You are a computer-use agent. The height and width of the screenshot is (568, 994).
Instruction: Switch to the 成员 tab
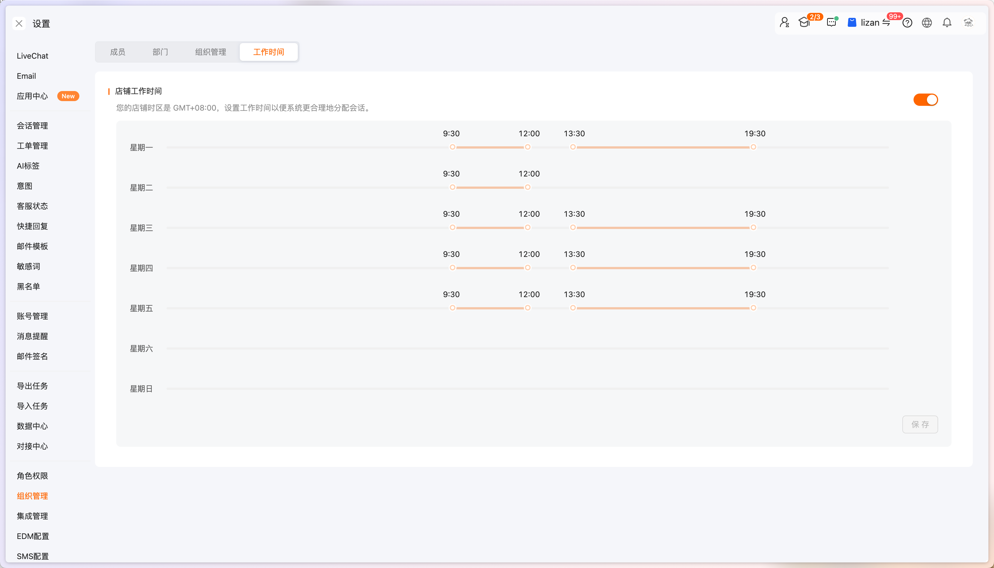click(x=117, y=52)
